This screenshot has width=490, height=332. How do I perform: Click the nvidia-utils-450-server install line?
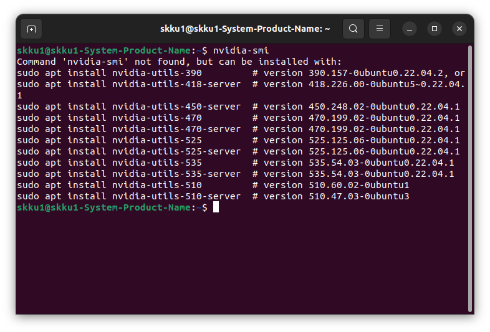[x=238, y=107]
